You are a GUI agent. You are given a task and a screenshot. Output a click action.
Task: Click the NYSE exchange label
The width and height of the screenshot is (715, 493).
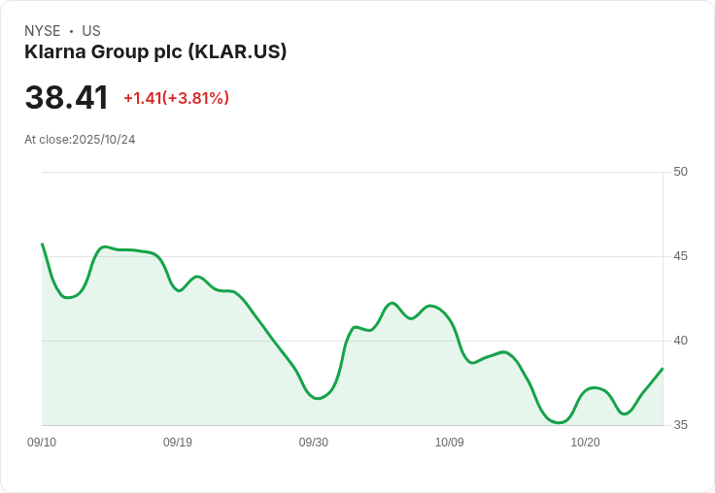tap(42, 31)
